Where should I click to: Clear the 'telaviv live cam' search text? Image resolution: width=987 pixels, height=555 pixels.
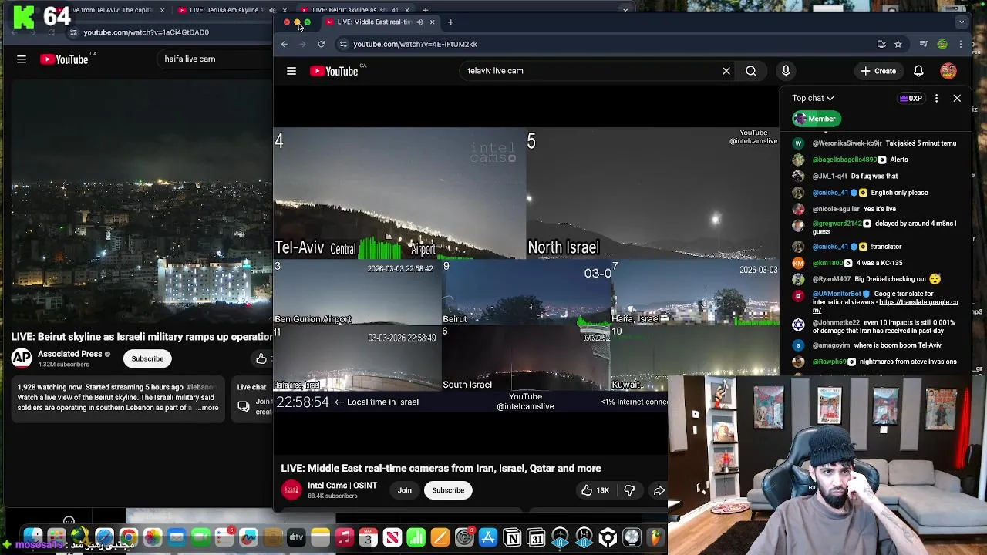pyautogui.click(x=726, y=71)
